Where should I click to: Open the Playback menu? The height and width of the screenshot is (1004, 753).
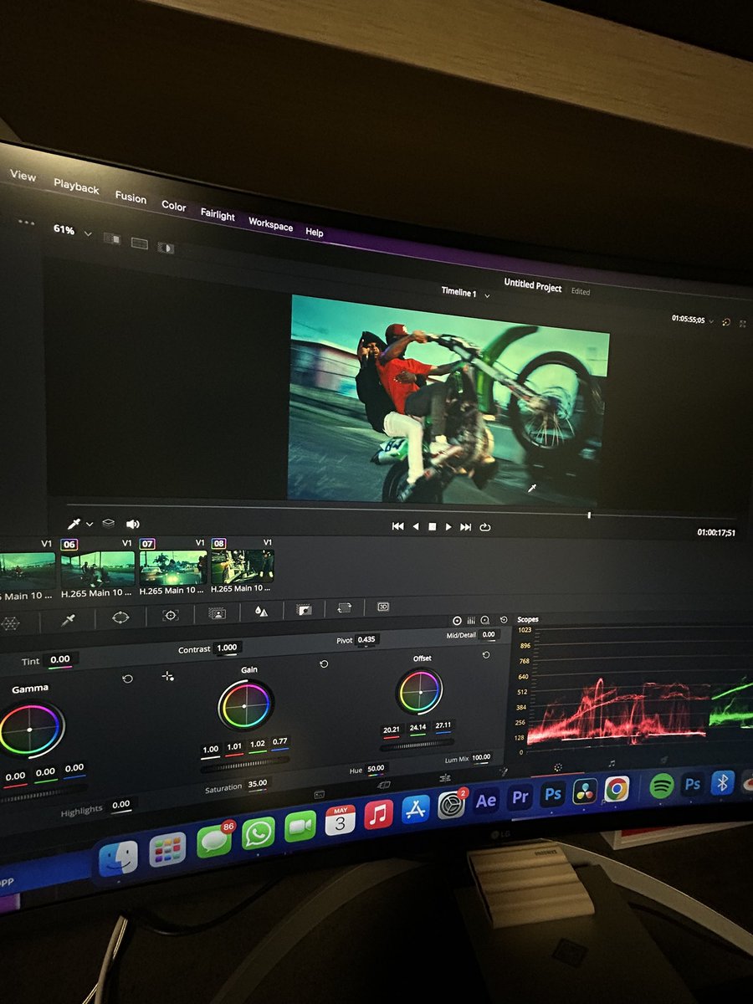(x=76, y=187)
